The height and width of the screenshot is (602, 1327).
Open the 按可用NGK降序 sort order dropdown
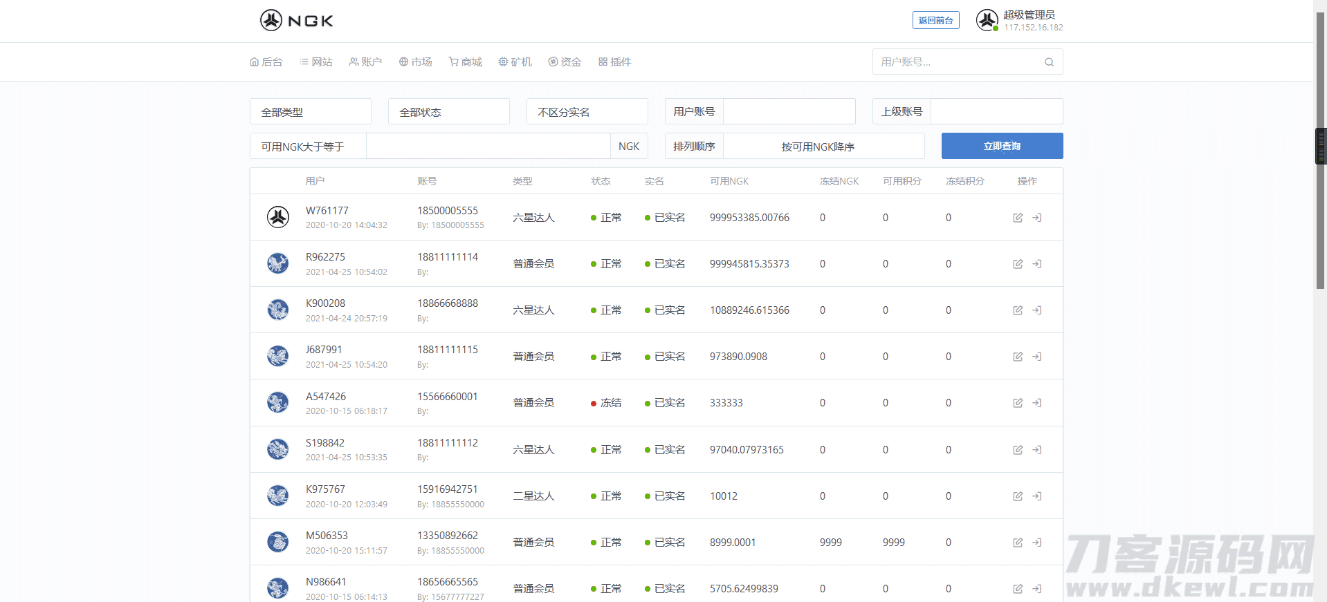point(823,147)
